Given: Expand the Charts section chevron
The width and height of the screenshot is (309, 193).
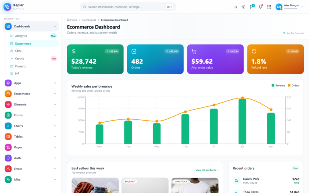Looking at the screenshot, I should 55,126.
